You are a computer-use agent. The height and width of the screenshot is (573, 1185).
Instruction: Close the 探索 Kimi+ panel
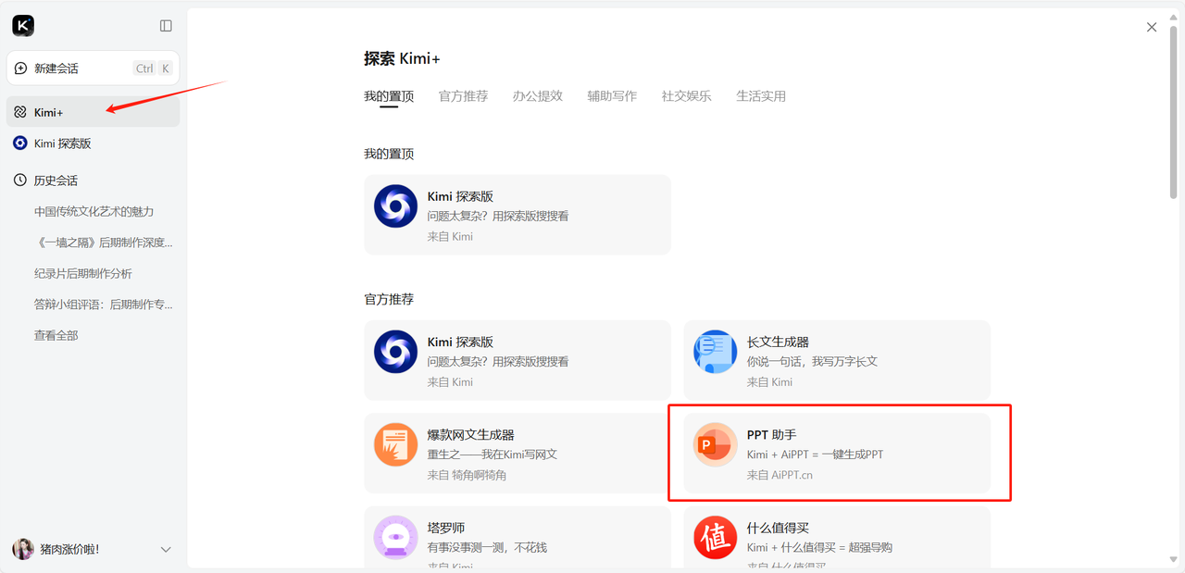coord(1152,28)
